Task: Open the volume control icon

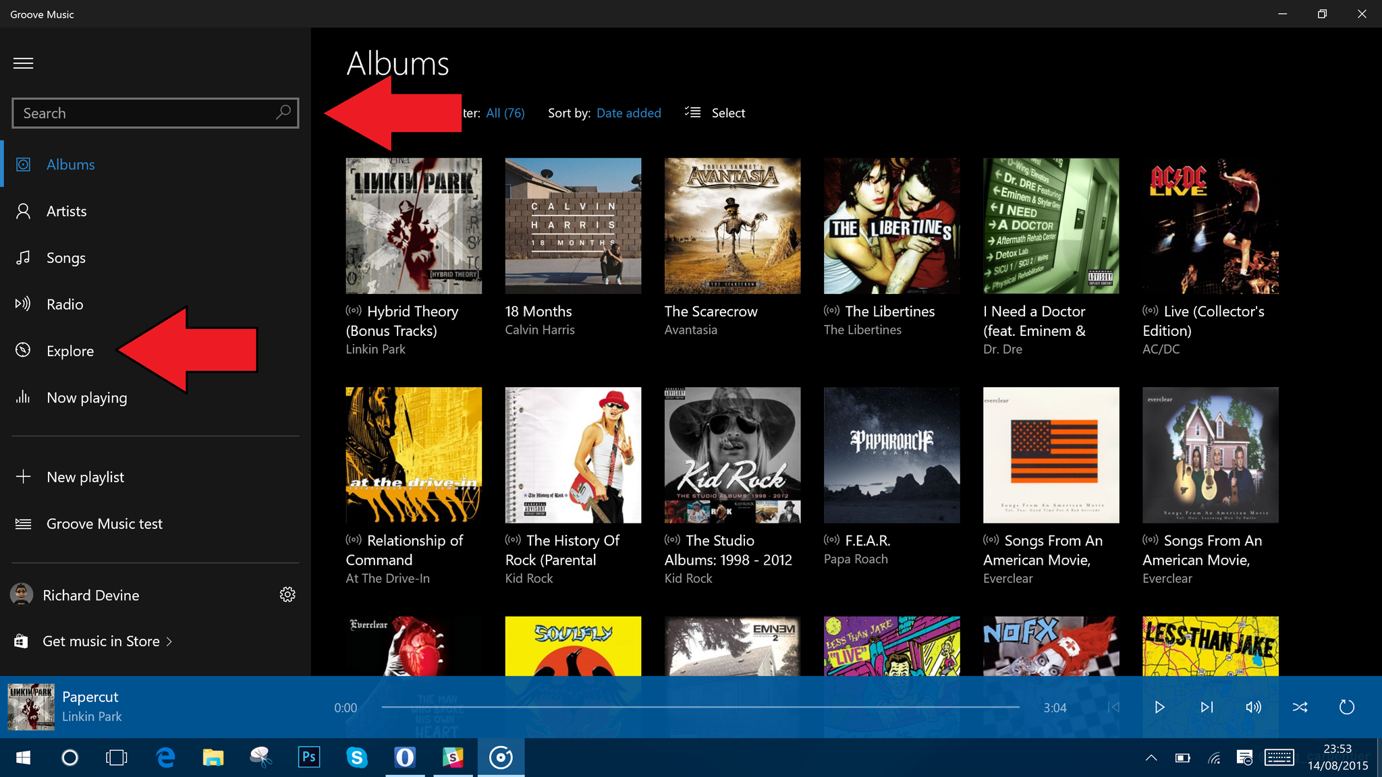Action: click(x=1253, y=707)
